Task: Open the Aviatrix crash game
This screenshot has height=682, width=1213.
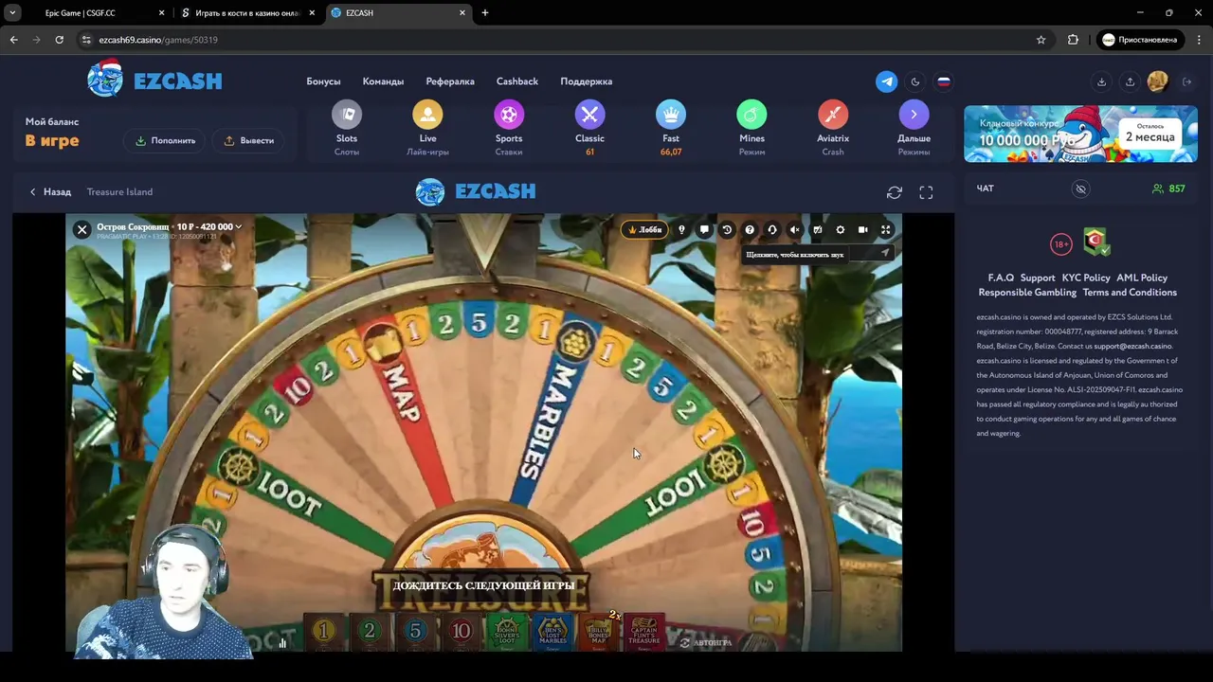Action: (833, 128)
